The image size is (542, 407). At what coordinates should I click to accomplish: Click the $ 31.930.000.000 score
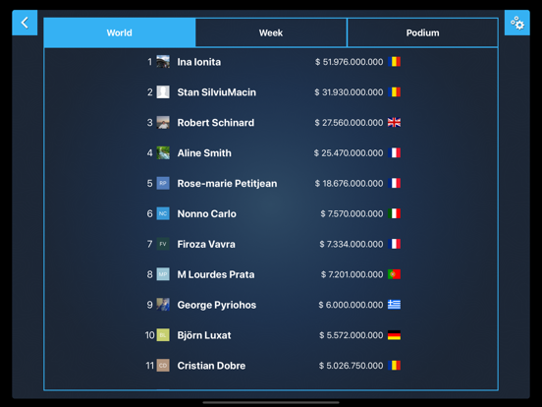click(349, 92)
